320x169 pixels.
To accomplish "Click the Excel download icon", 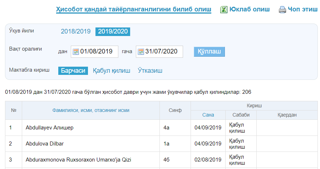I will [224, 10].
